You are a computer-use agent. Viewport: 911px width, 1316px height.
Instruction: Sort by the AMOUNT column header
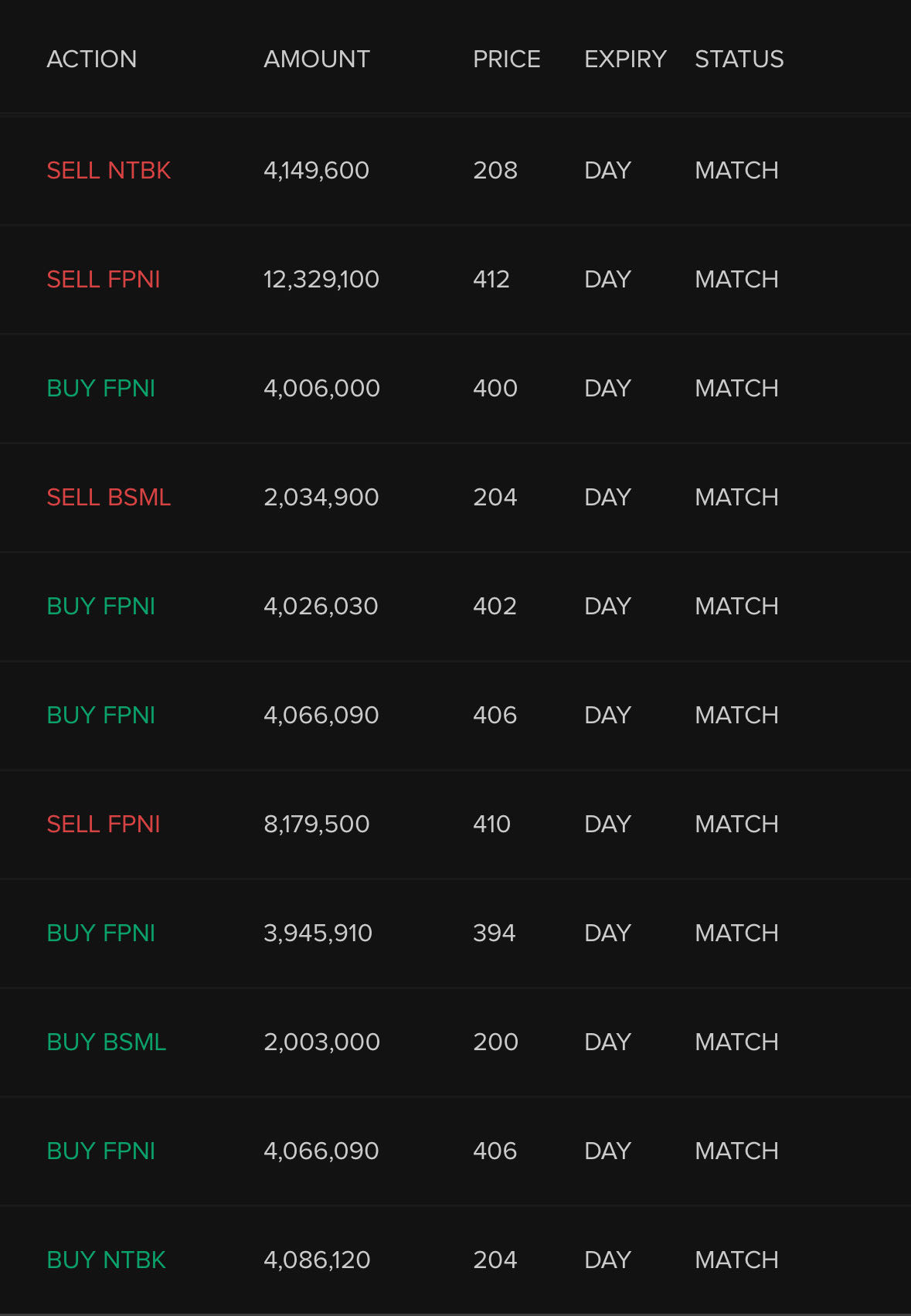pos(316,59)
